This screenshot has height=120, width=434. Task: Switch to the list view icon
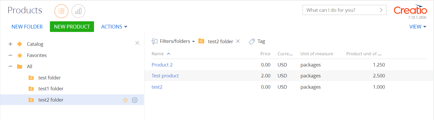tap(61, 11)
